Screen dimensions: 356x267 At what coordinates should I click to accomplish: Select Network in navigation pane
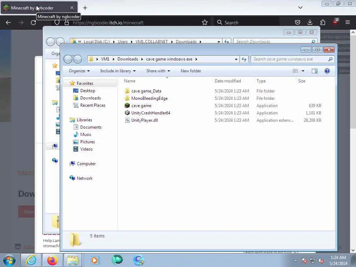pos(84,178)
